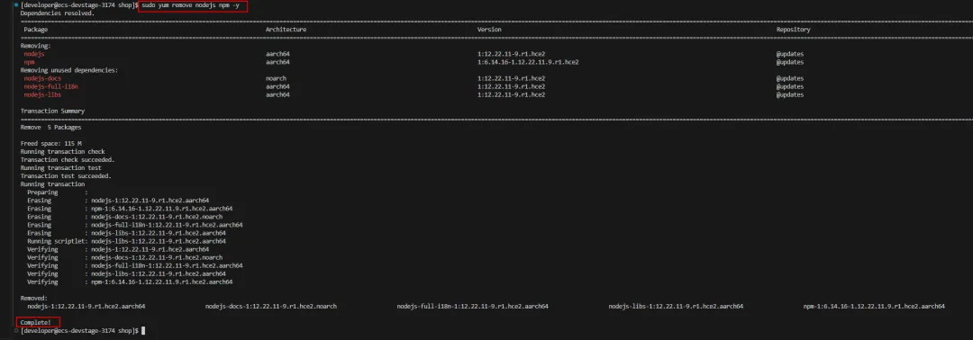Viewport: 973px width, 340px height.
Task: Click the Erasing nodejs-docs line
Action: [124, 217]
